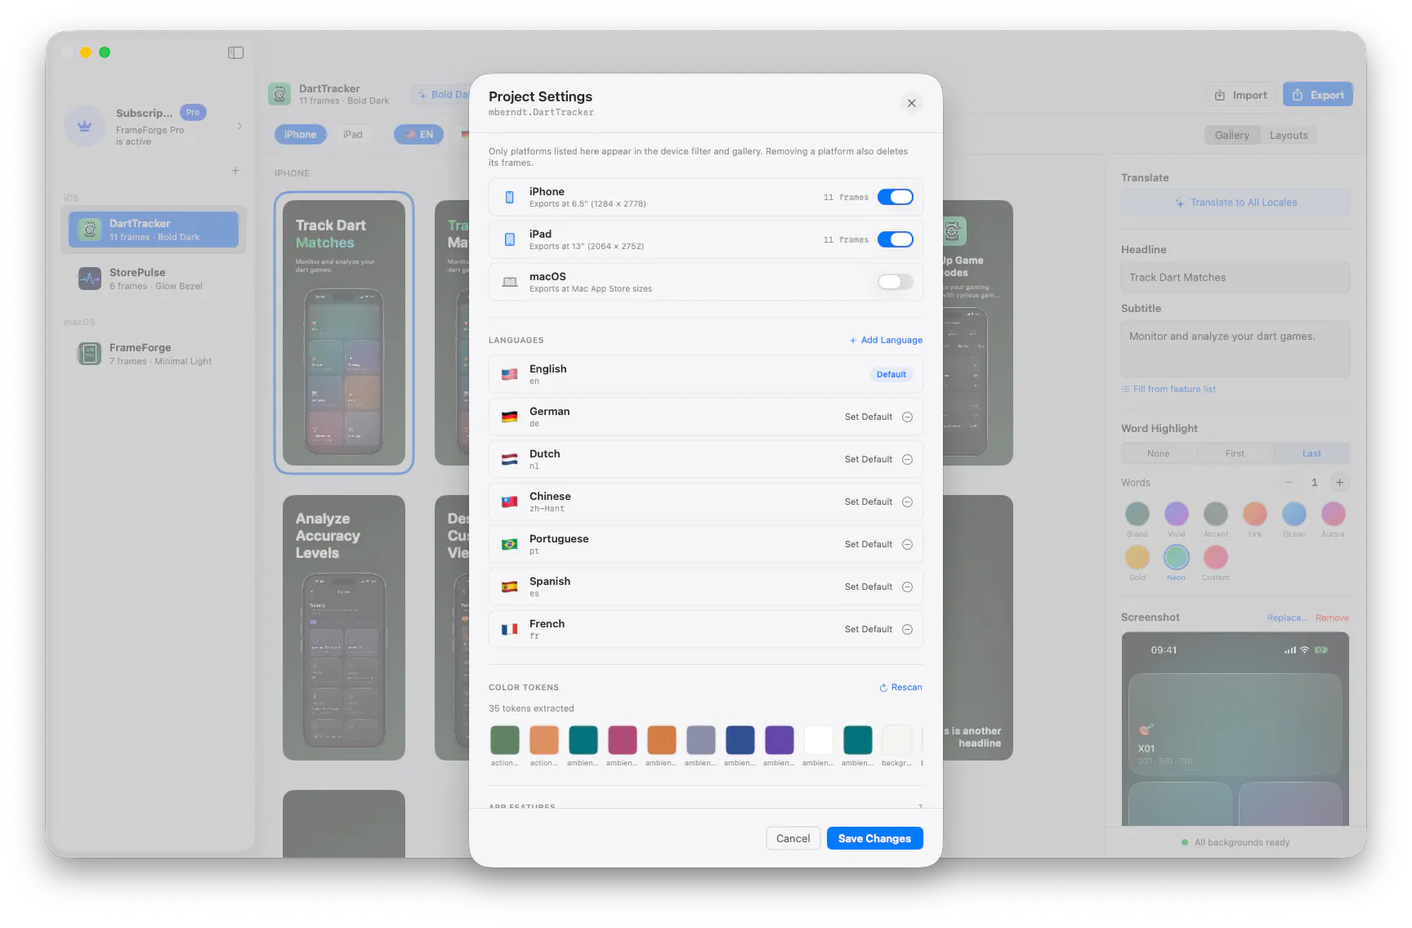1412x928 pixels.
Task: Set Word Highlight to None
Action: pyautogui.click(x=1159, y=453)
